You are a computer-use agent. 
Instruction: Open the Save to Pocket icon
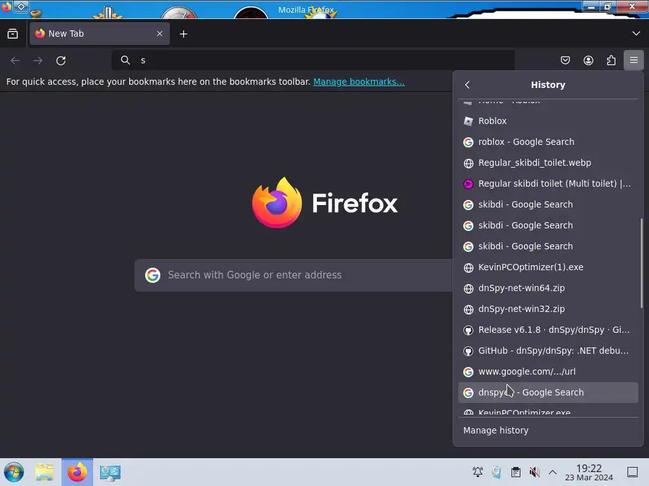pyautogui.click(x=565, y=60)
